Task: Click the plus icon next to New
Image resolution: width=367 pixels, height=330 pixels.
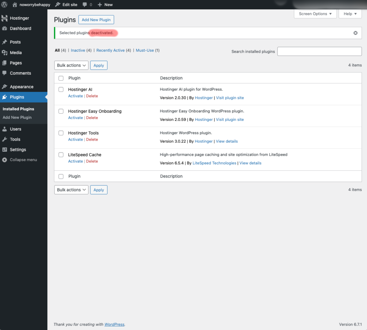Action: coord(100,5)
